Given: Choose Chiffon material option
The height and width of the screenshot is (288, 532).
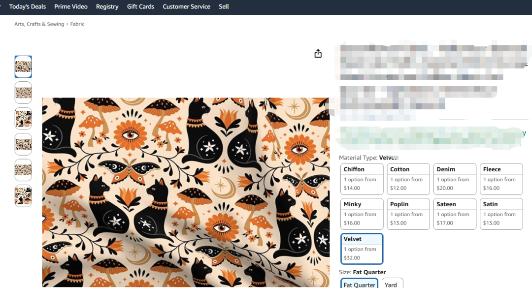Looking at the screenshot, I should click(x=362, y=179).
